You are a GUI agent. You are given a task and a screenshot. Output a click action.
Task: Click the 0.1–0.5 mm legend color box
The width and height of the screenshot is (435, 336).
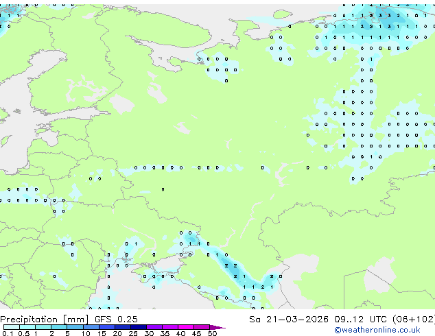coord(12,327)
